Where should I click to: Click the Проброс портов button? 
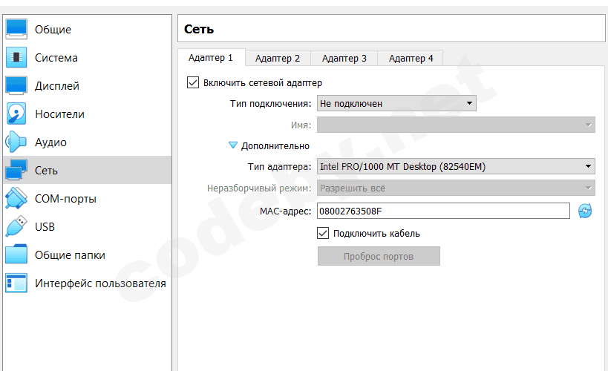click(x=379, y=256)
